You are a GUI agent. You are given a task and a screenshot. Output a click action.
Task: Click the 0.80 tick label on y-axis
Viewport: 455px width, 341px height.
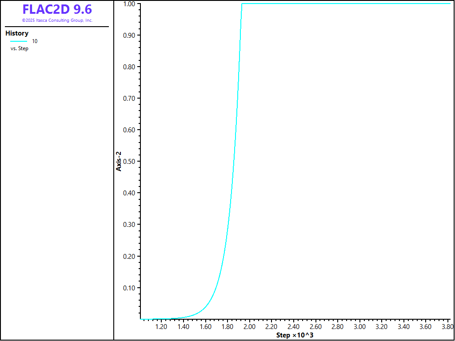point(129,67)
